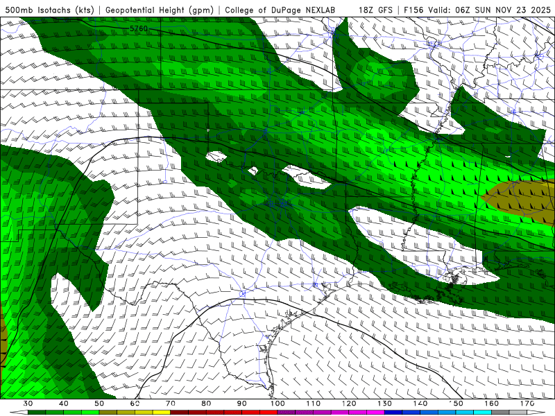This screenshot has height=416, width=555.
Task: Click the 30 value on the color scale
Action: pyautogui.click(x=28, y=404)
